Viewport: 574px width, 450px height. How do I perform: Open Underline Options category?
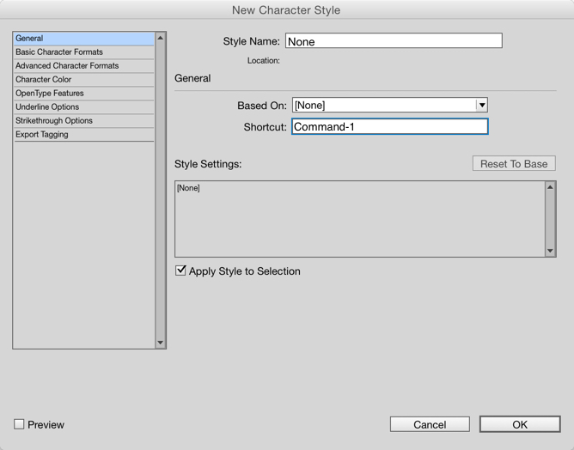pos(84,106)
